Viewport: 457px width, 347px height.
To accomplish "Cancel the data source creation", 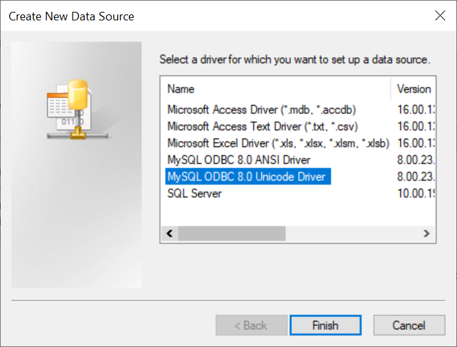I will point(409,325).
